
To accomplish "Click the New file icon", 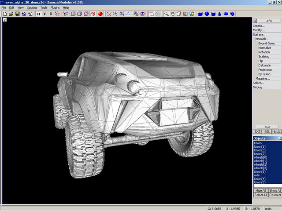I will pos(4,14).
